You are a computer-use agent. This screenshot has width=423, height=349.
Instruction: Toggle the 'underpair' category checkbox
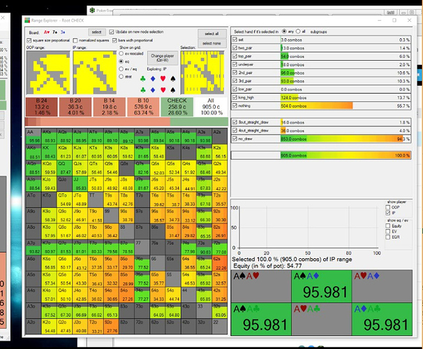[x=235, y=64]
